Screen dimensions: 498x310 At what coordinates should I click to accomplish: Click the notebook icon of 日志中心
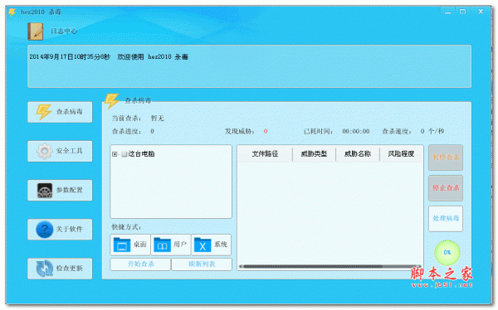35,31
